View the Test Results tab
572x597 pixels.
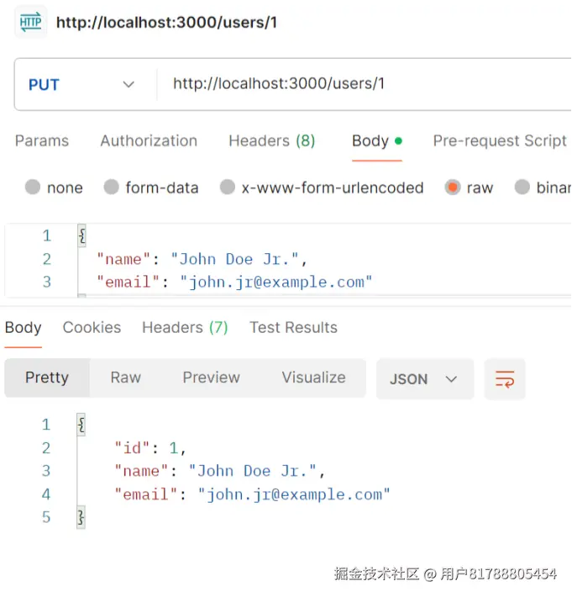click(x=293, y=327)
